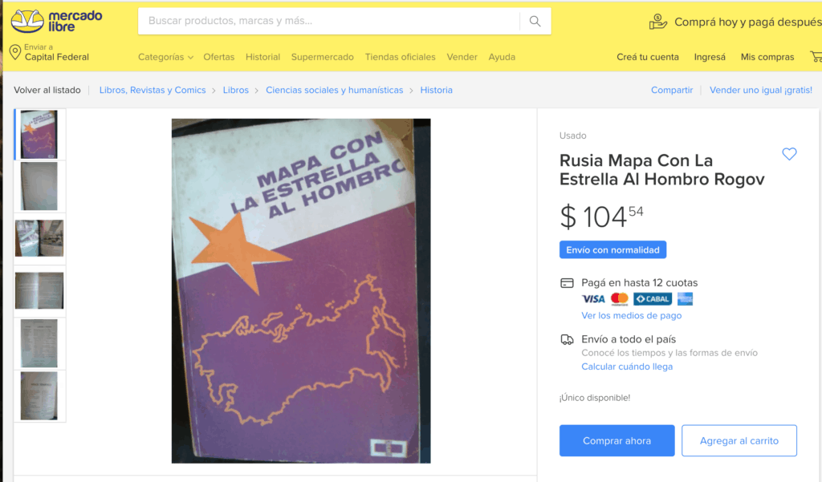The image size is (822, 482).
Task: Click the shipping truck icon
Action: [x=567, y=339]
